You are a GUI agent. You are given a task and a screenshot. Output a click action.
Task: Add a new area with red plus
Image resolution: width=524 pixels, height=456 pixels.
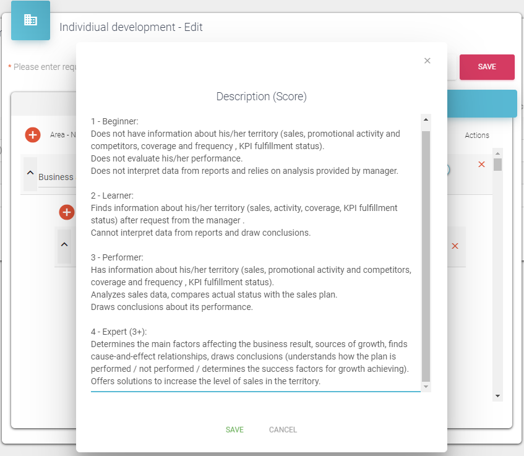point(33,134)
